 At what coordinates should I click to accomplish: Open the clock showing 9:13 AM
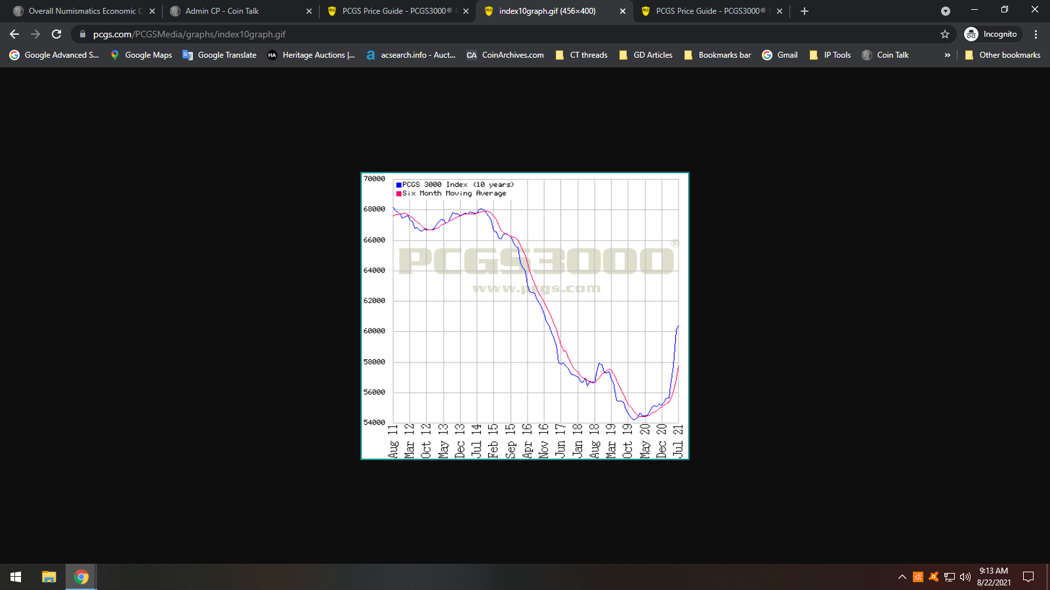coord(994,577)
